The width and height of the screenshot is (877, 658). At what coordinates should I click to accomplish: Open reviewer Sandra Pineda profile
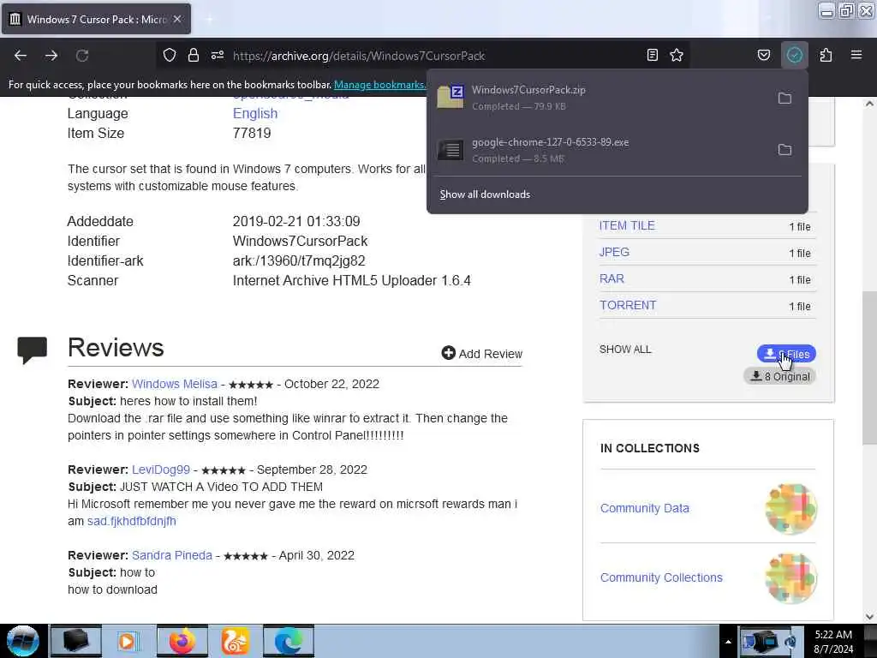(172, 555)
